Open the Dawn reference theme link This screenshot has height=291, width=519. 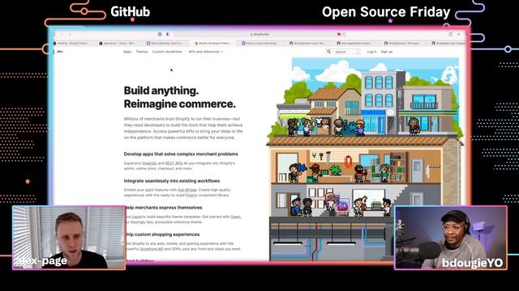click(236, 217)
